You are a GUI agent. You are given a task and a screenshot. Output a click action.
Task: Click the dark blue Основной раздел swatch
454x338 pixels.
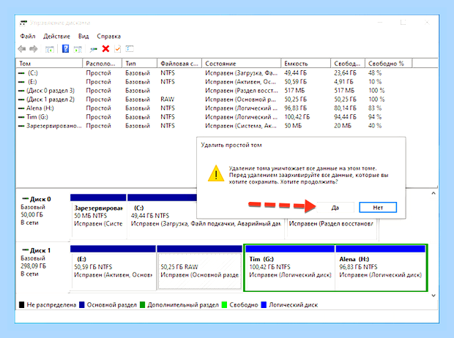click(82, 305)
